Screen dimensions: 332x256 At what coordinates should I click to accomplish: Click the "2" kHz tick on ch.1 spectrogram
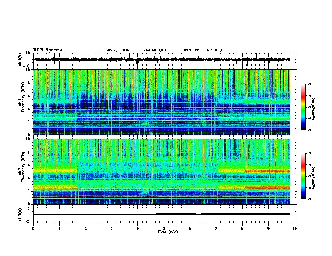point(29,122)
